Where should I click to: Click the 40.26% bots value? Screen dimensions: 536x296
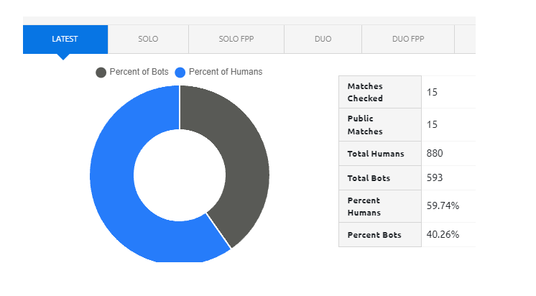pyautogui.click(x=443, y=235)
